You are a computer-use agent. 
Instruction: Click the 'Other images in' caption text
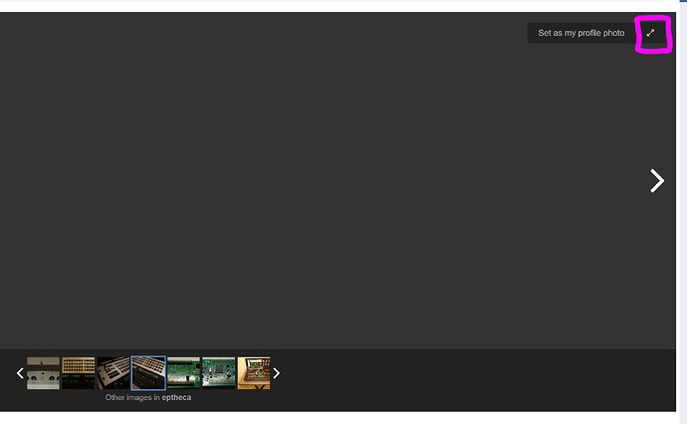(x=132, y=398)
